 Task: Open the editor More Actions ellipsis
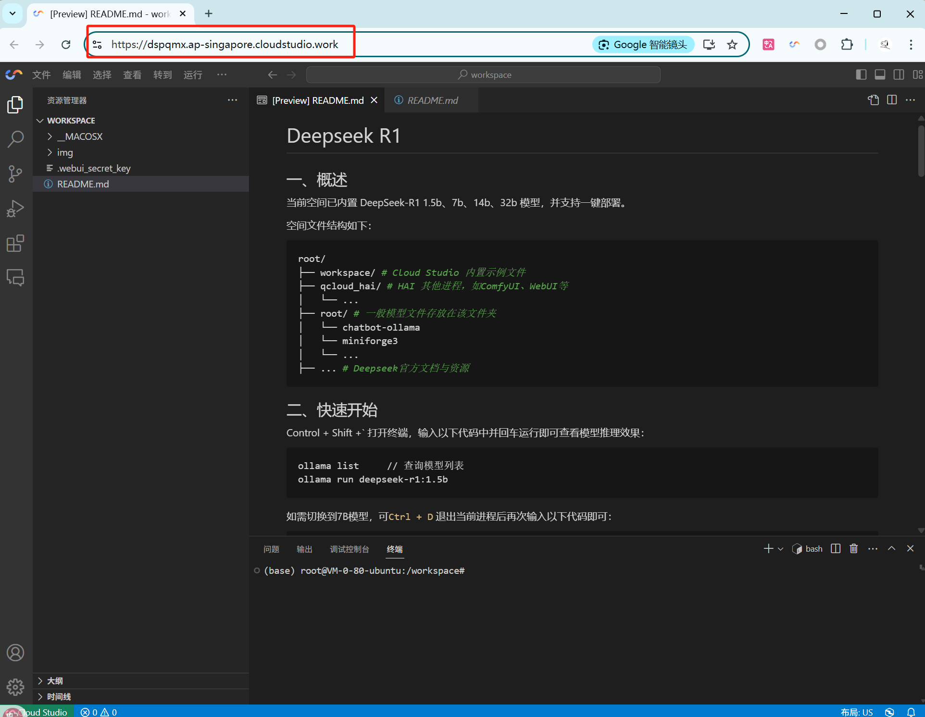(x=910, y=100)
